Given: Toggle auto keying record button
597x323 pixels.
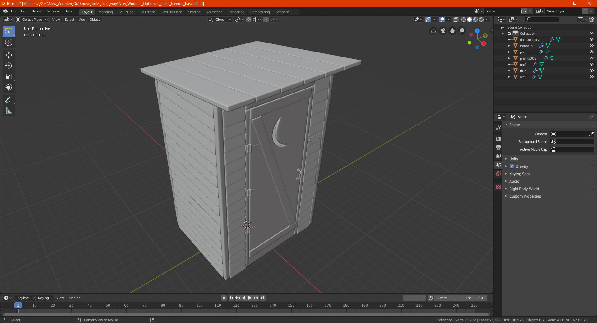Looking at the screenshot, I should point(224,298).
